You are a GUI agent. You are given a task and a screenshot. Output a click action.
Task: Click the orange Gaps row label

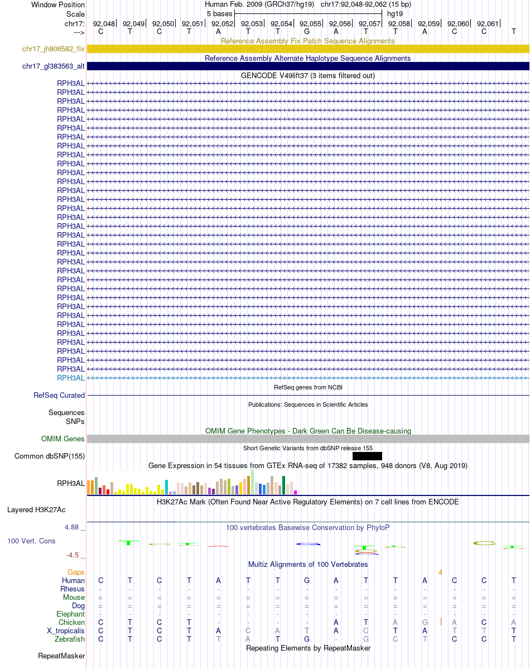click(x=76, y=572)
